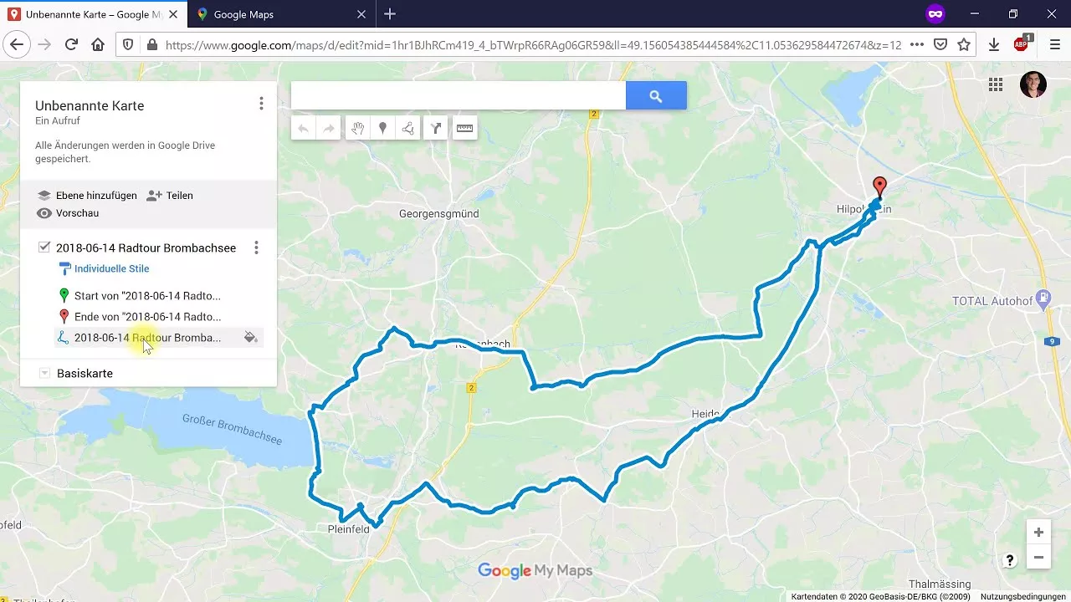The image size is (1071, 602).
Task: Click the map search input field
Action: pos(457,94)
